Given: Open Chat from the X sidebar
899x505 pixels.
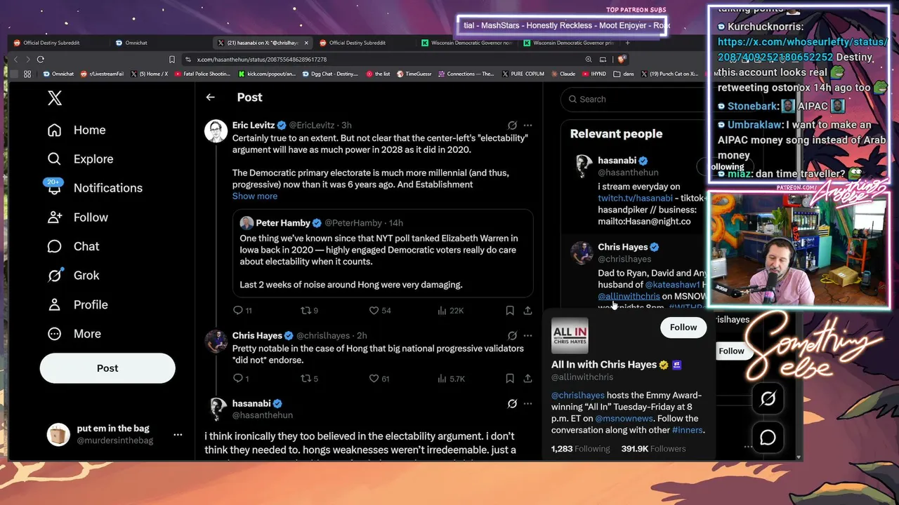Looking at the screenshot, I should pos(73,246).
